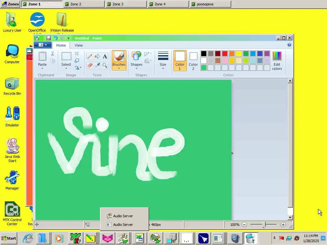Viewport: 327px width, 245px height.
Task: Click the Windows Start button
Action: tap(9, 238)
